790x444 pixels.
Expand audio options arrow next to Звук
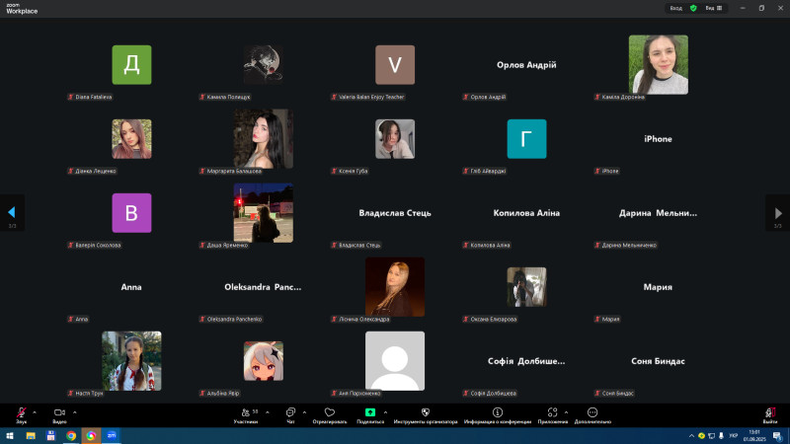click(35, 411)
